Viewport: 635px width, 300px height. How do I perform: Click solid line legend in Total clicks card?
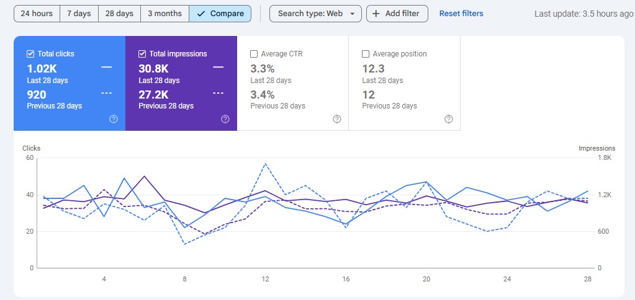tap(107, 67)
